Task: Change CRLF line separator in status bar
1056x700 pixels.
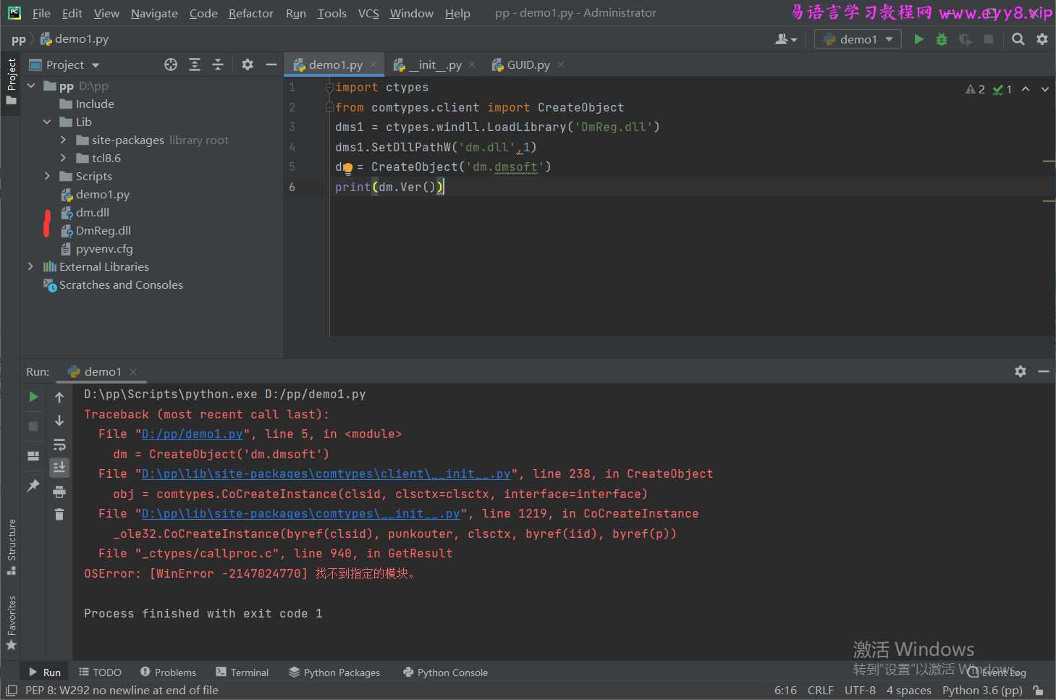Action: tap(821, 691)
